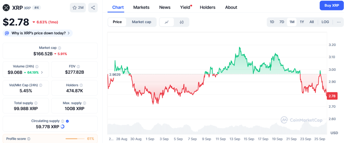The width and height of the screenshot is (344, 143).
Task: Open the Holders tab
Action: tap(207, 7)
